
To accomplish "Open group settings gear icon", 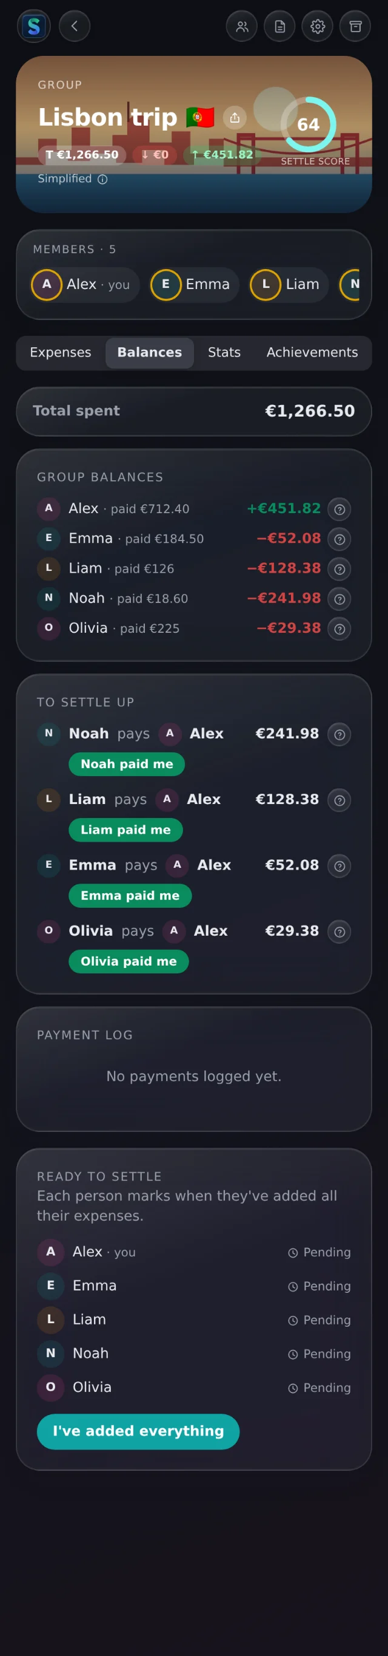I will 318,26.
